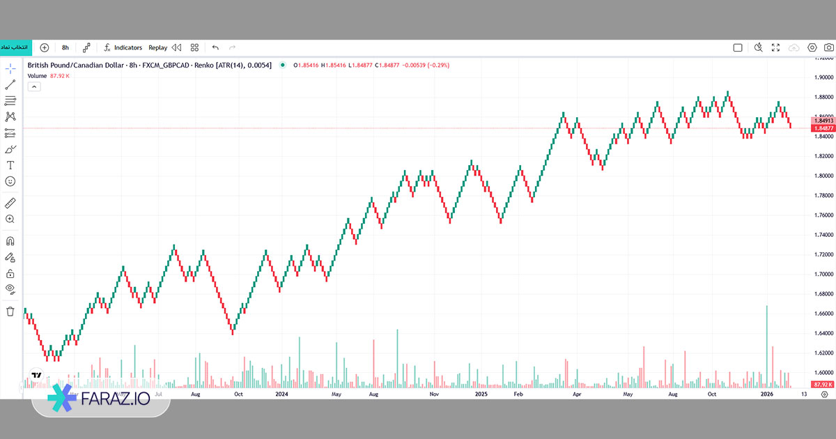Screen dimensions: 836x439
Task: Undo the last chart action
Action: click(x=215, y=47)
